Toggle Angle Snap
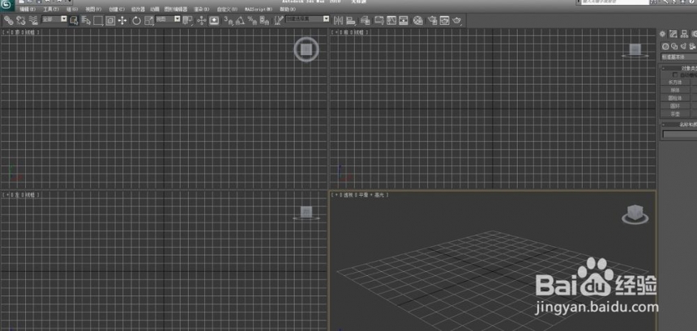 click(x=241, y=20)
